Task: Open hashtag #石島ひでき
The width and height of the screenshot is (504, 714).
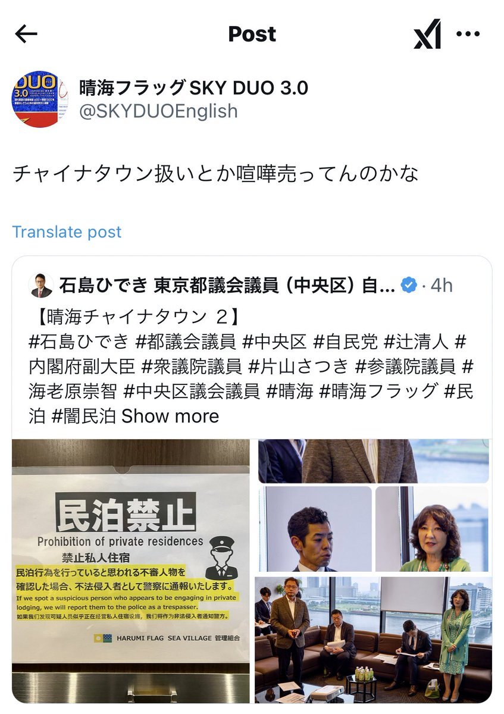Action: coord(79,342)
